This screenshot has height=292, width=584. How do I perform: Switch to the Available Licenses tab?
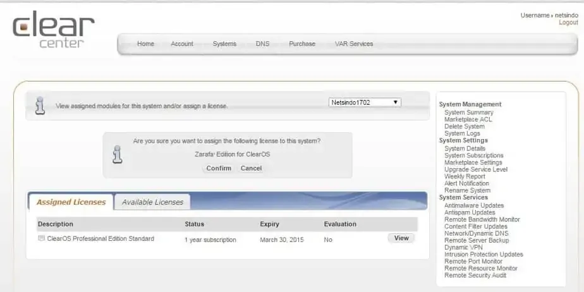point(152,202)
